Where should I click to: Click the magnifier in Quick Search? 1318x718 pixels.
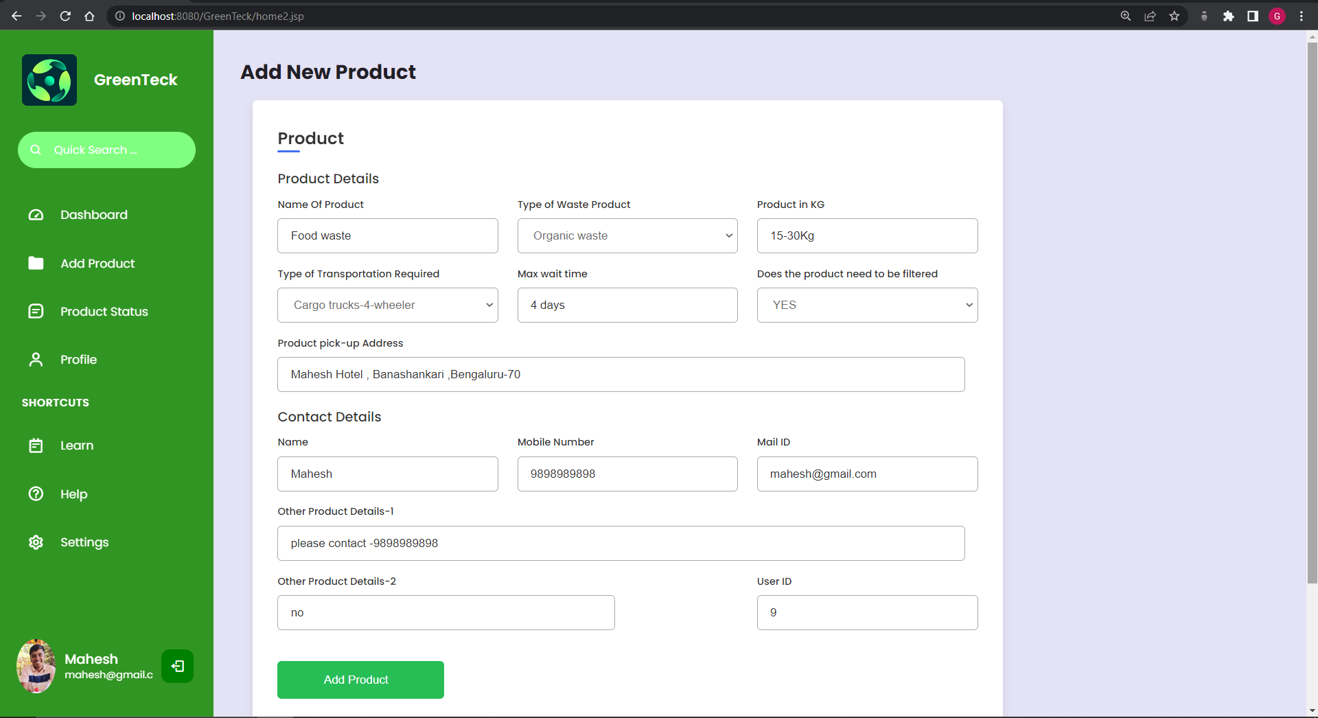[x=35, y=150]
